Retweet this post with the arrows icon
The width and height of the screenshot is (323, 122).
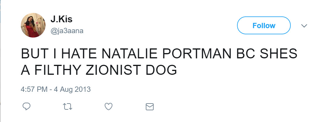67,106
